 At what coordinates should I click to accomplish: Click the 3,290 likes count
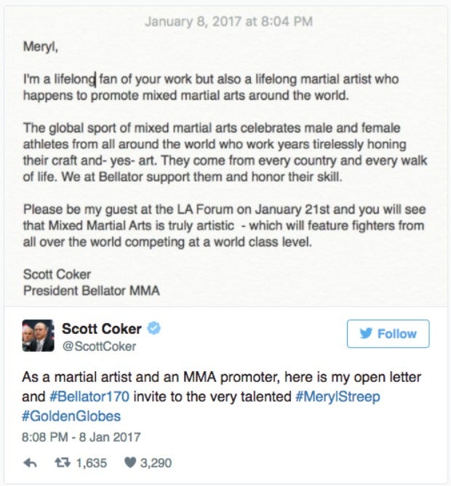[157, 462]
